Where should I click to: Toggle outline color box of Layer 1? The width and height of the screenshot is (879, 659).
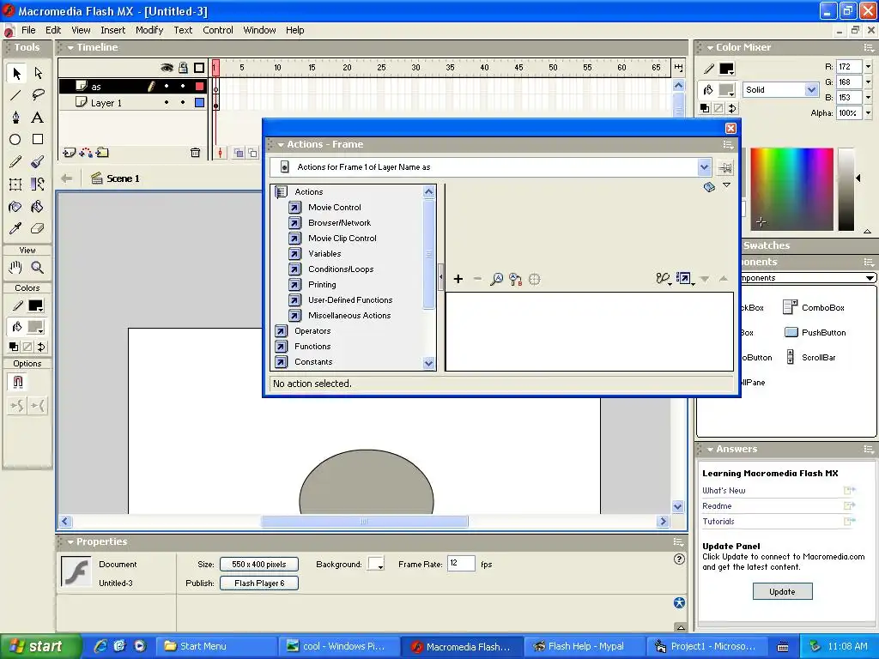(199, 103)
